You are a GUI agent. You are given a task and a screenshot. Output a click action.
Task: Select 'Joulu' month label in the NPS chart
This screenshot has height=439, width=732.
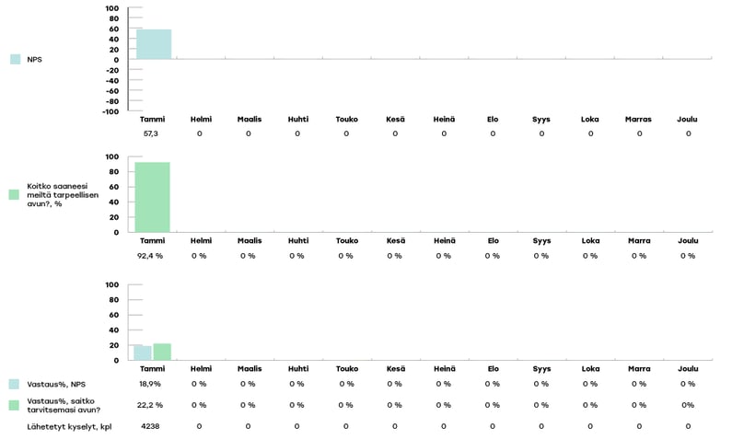[688, 119]
